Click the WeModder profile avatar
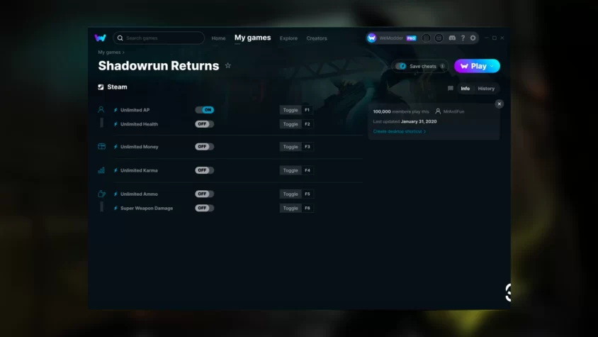Image resolution: width=598 pixels, height=337 pixels. click(x=372, y=38)
